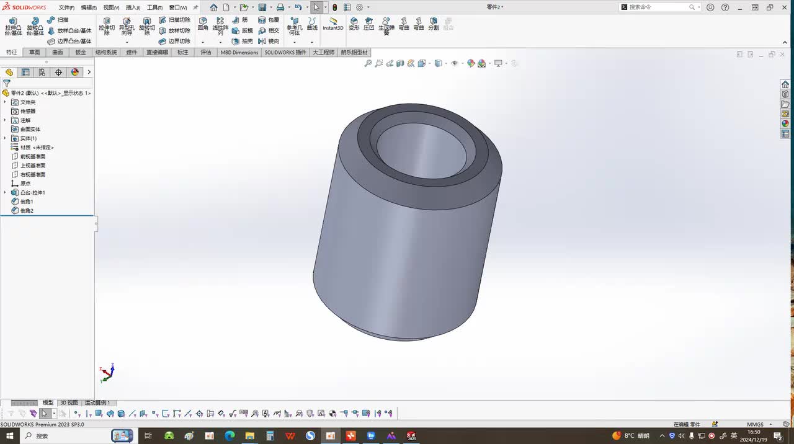Click the 搜索命令 search command field

point(658,7)
